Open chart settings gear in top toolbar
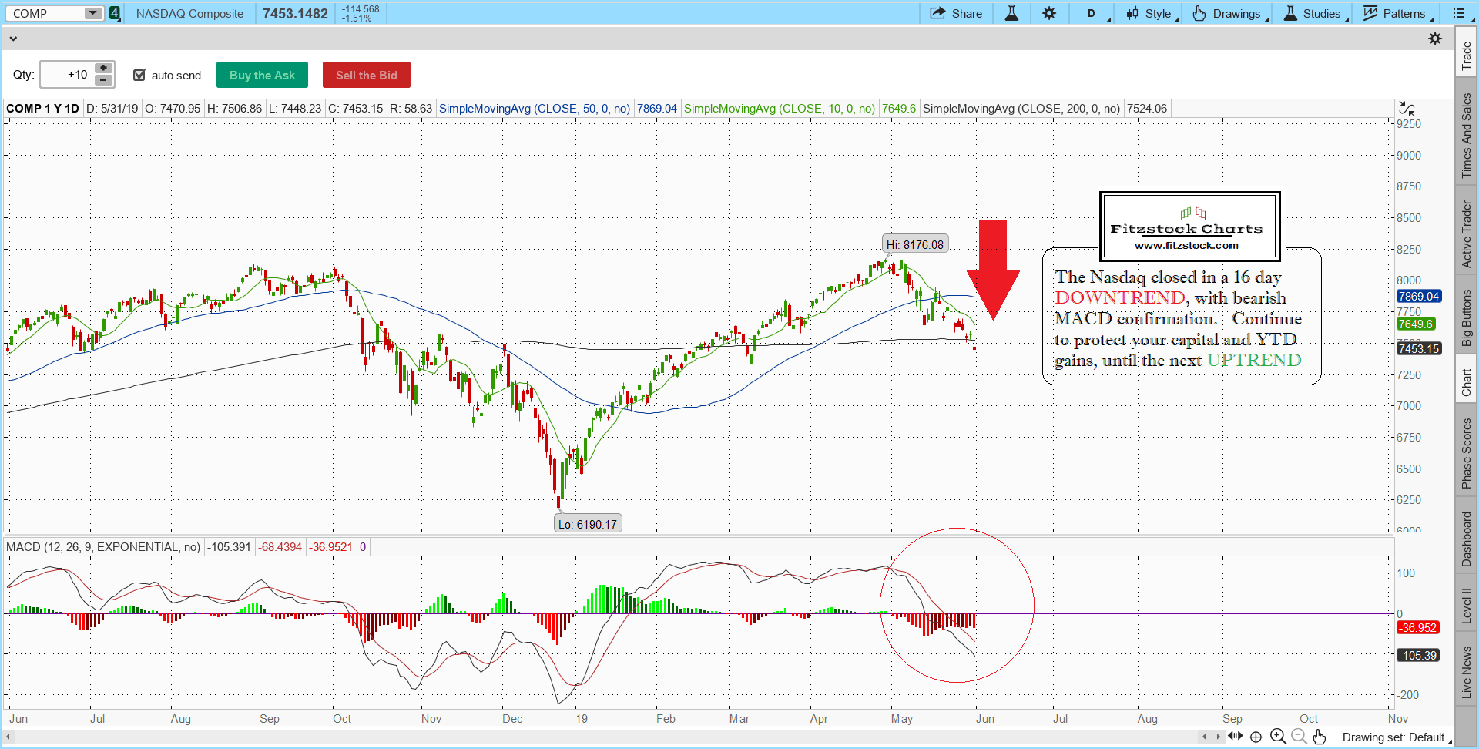Viewport: 1479px width, 749px height. (x=1049, y=13)
